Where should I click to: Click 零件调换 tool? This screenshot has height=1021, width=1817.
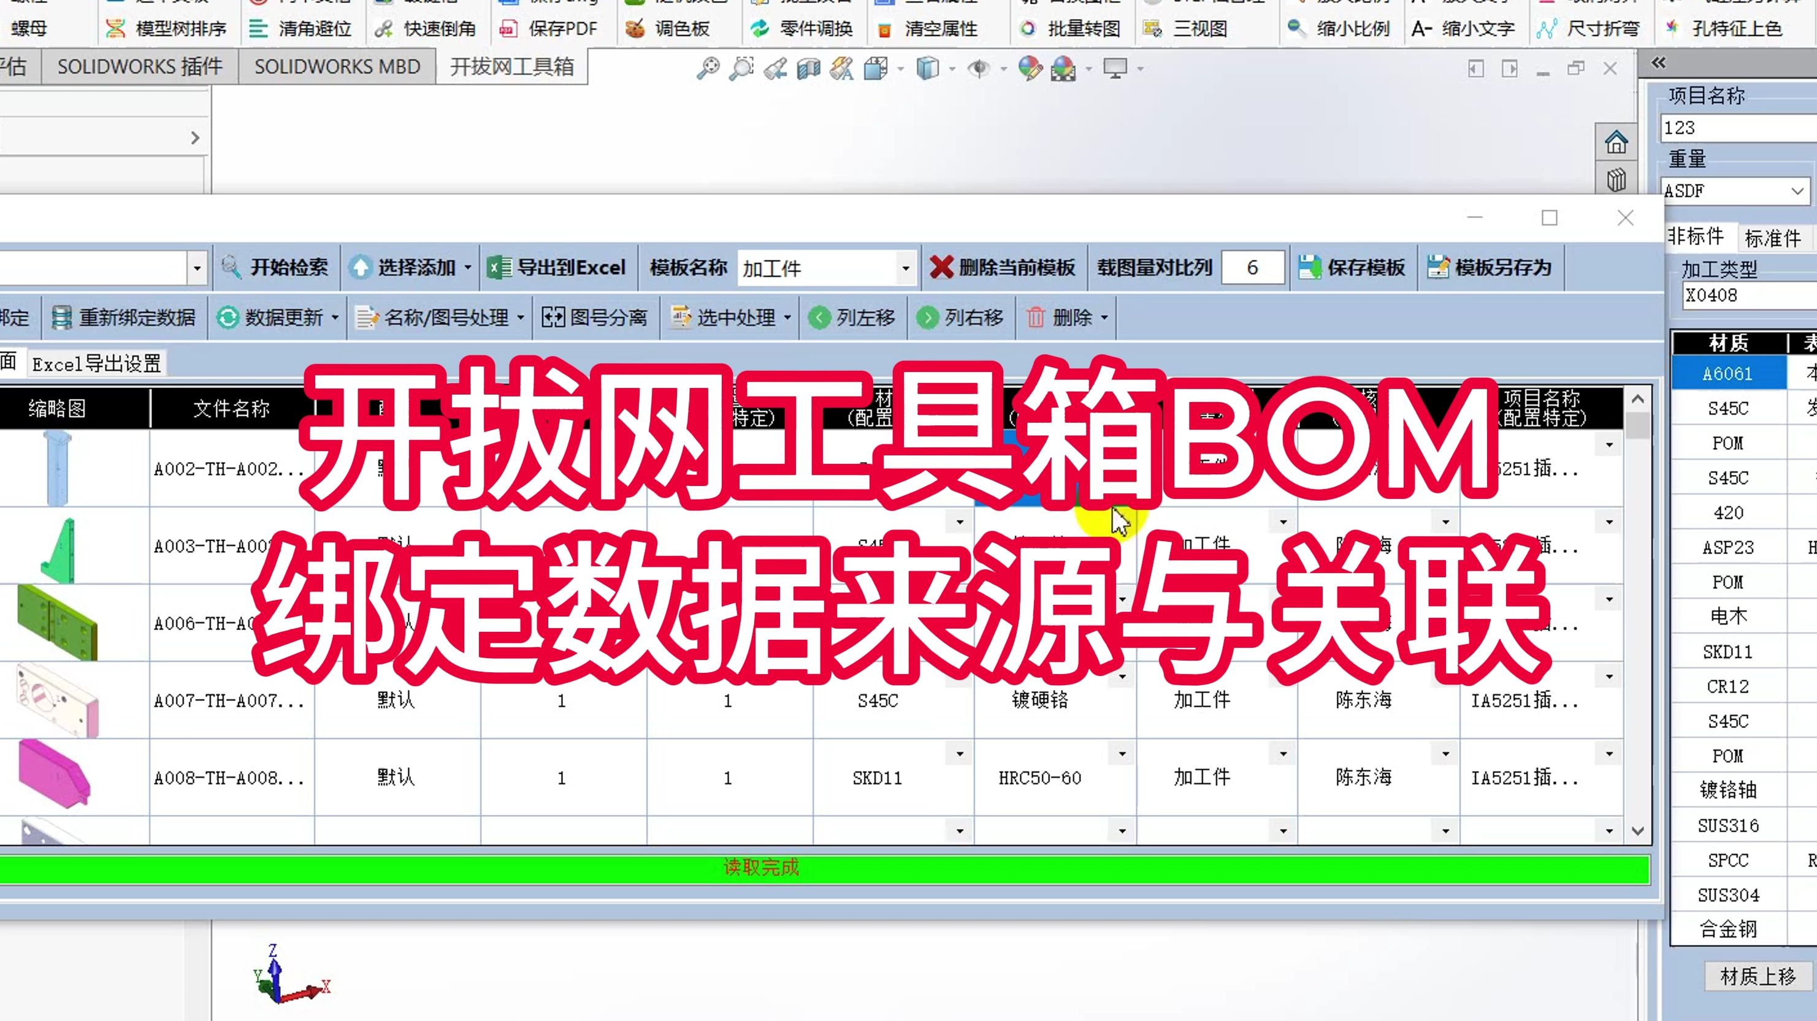pos(801,29)
